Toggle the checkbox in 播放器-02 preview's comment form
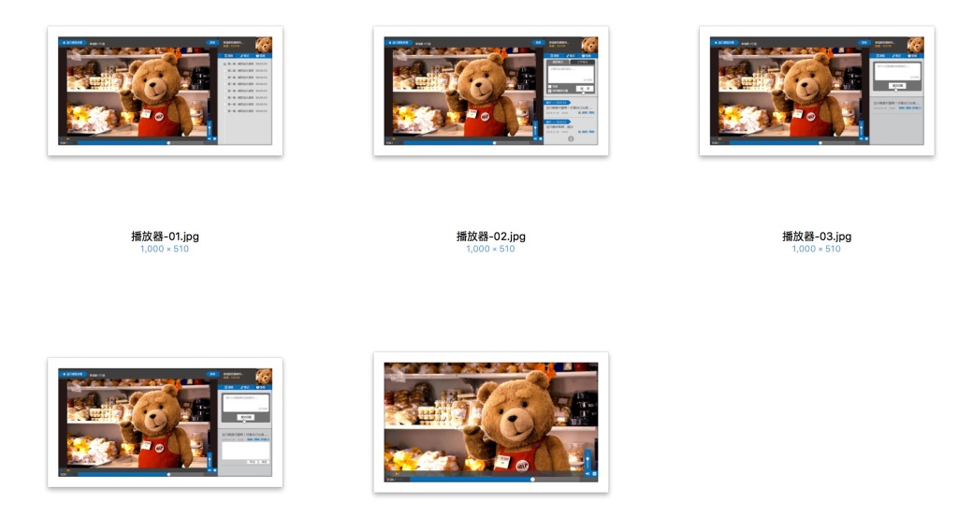Image resolution: width=958 pixels, height=517 pixels. (x=549, y=86)
